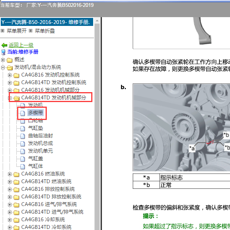Click 菜单折叠 to collapse all menus

(x=45, y=31)
